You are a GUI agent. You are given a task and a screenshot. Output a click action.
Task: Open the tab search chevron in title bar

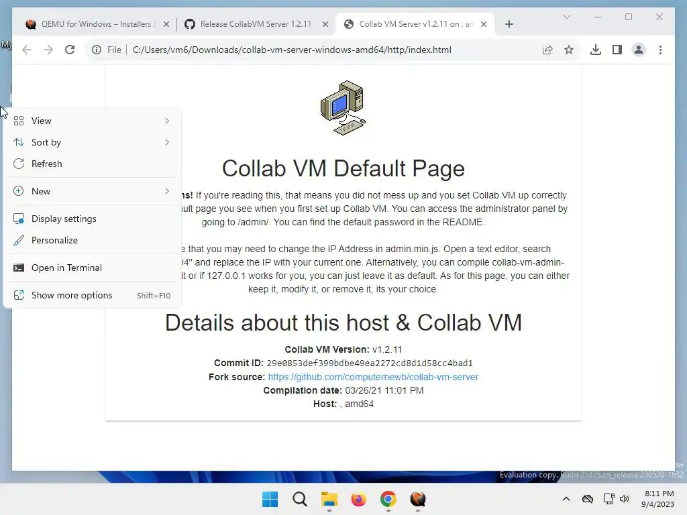566,17
